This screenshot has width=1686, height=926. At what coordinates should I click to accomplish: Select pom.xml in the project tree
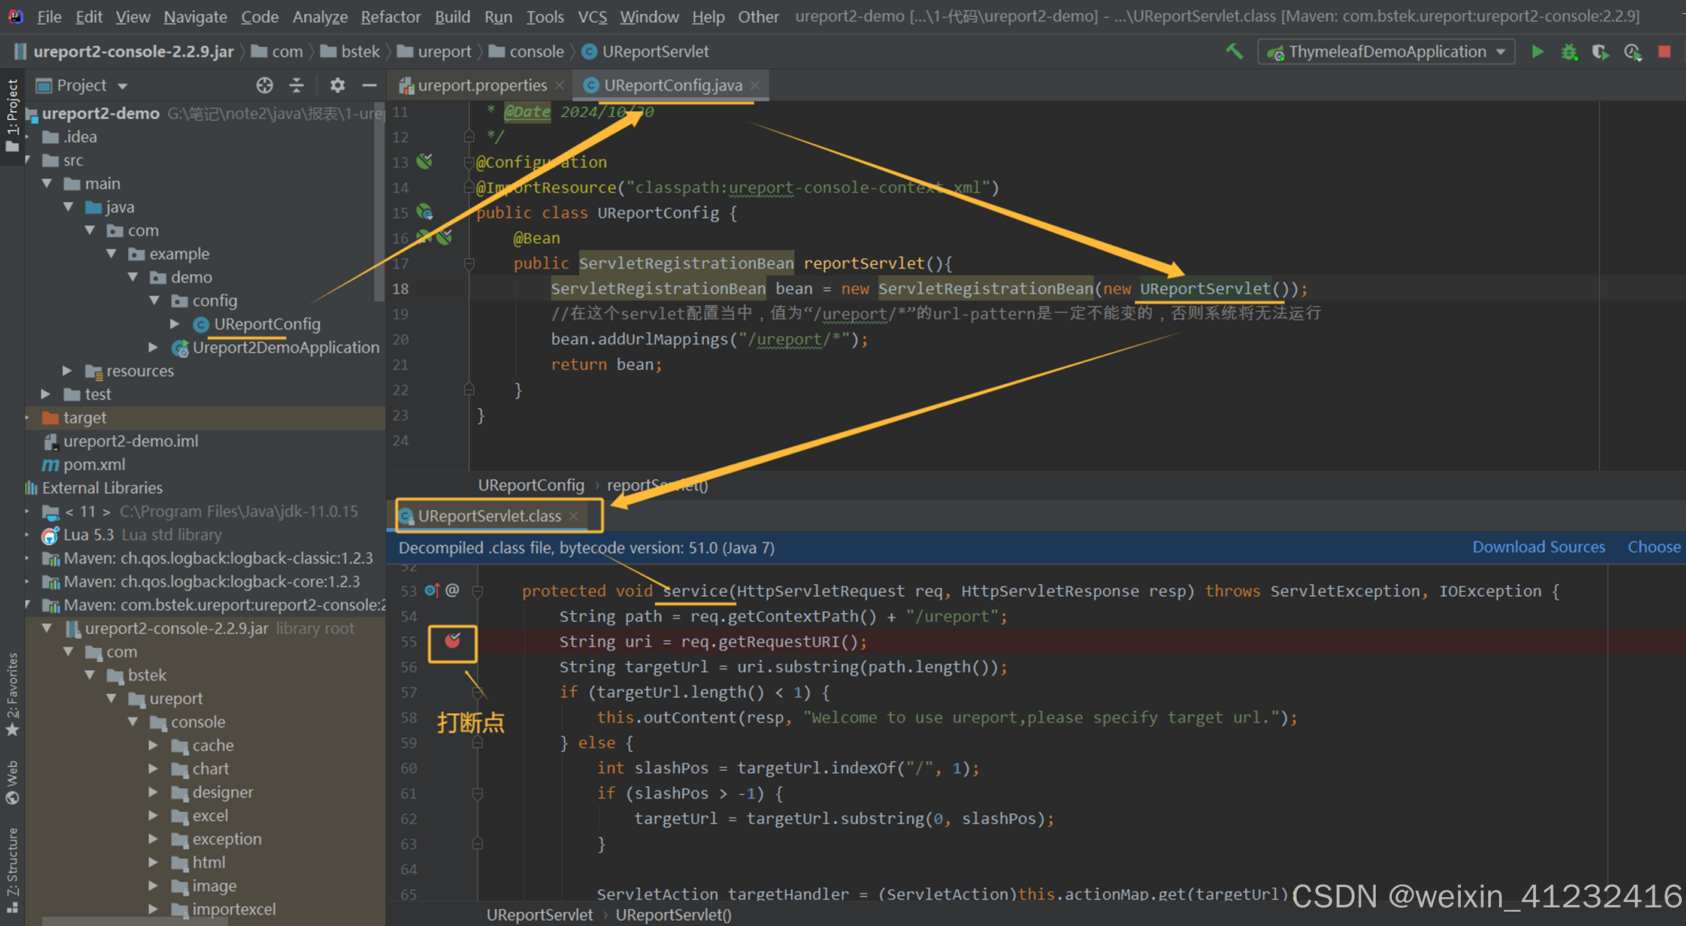tap(93, 465)
